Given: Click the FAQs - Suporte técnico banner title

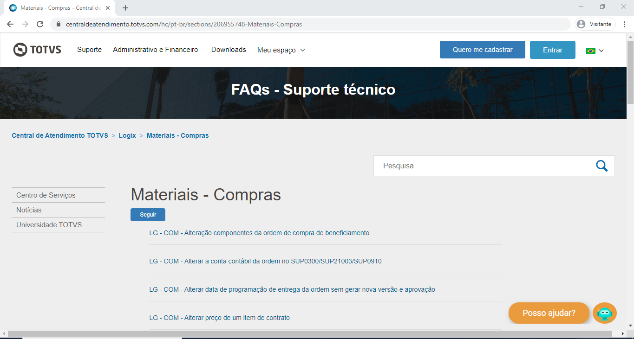Looking at the screenshot, I should pos(314,90).
